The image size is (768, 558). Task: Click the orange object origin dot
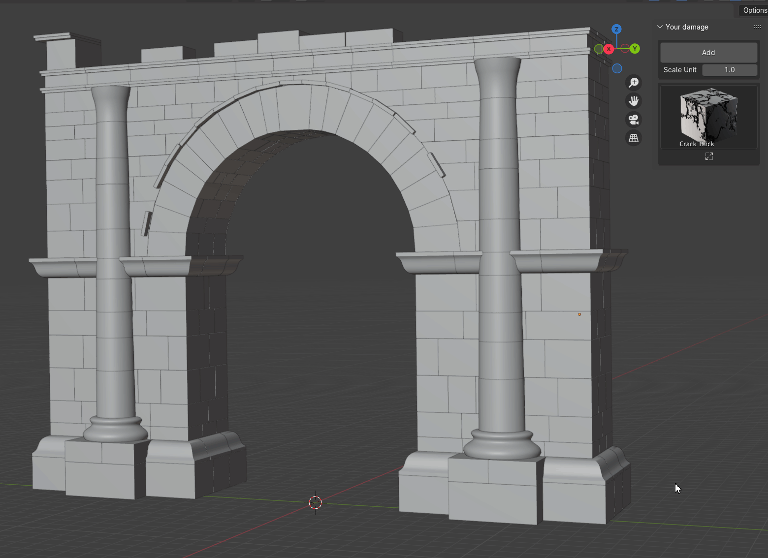click(x=579, y=314)
